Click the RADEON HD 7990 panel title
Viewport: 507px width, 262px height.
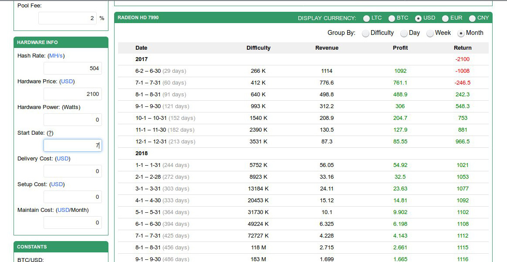[x=138, y=17]
